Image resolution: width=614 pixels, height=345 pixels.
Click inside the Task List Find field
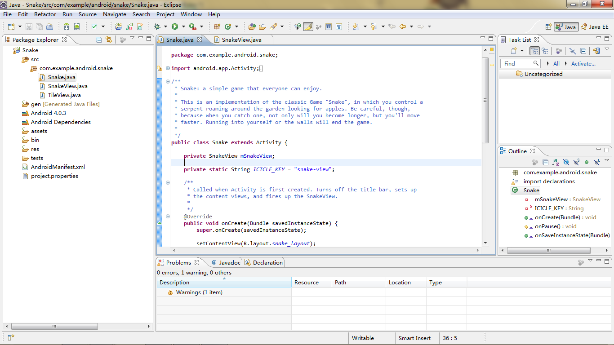pyautogui.click(x=520, y=64)
